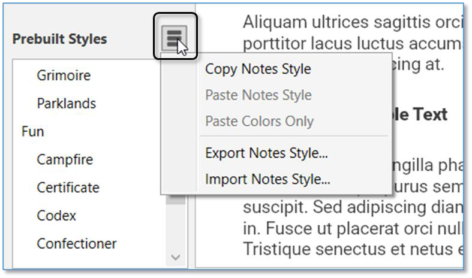The image size is (472, 278).
Task: Apply the Parklands style
Action: (66, 103)
